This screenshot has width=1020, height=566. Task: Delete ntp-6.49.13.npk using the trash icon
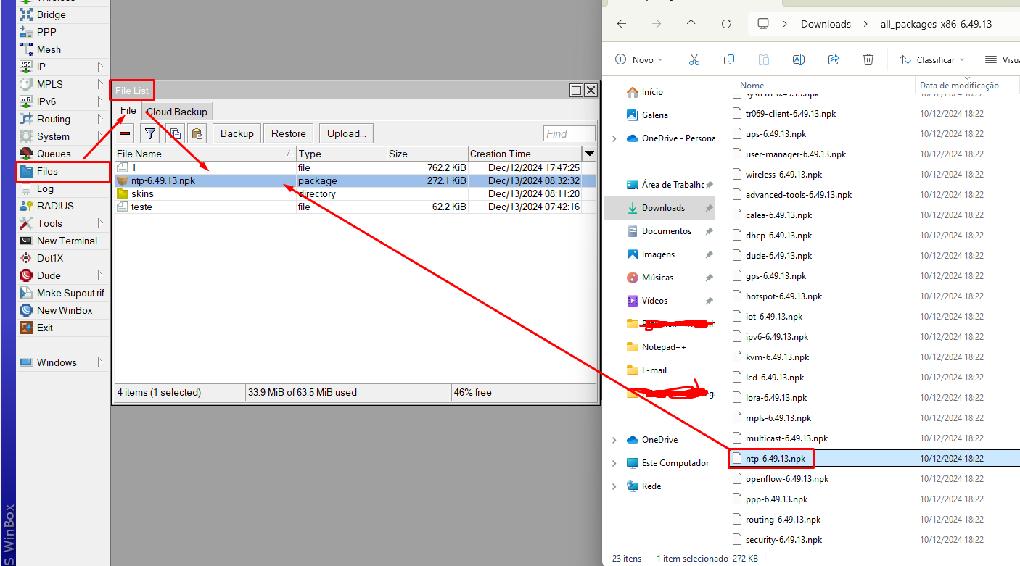(868, 59)
